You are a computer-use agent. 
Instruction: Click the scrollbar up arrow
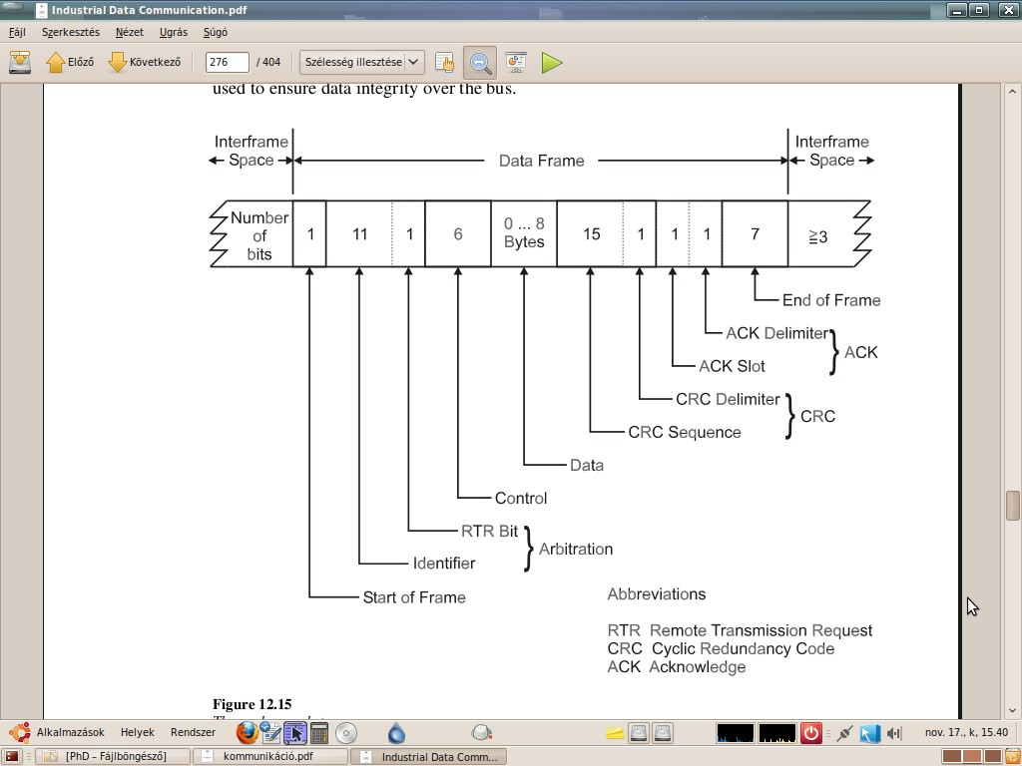click(1012, 91)
